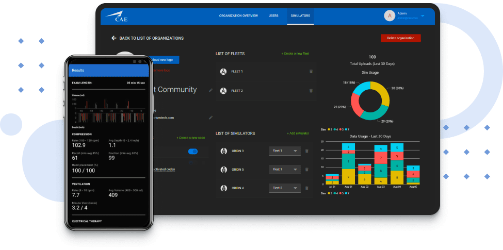Click the CAE logo in the header
The height and width of the screenshot is (250, 503).
click(117, 16)
